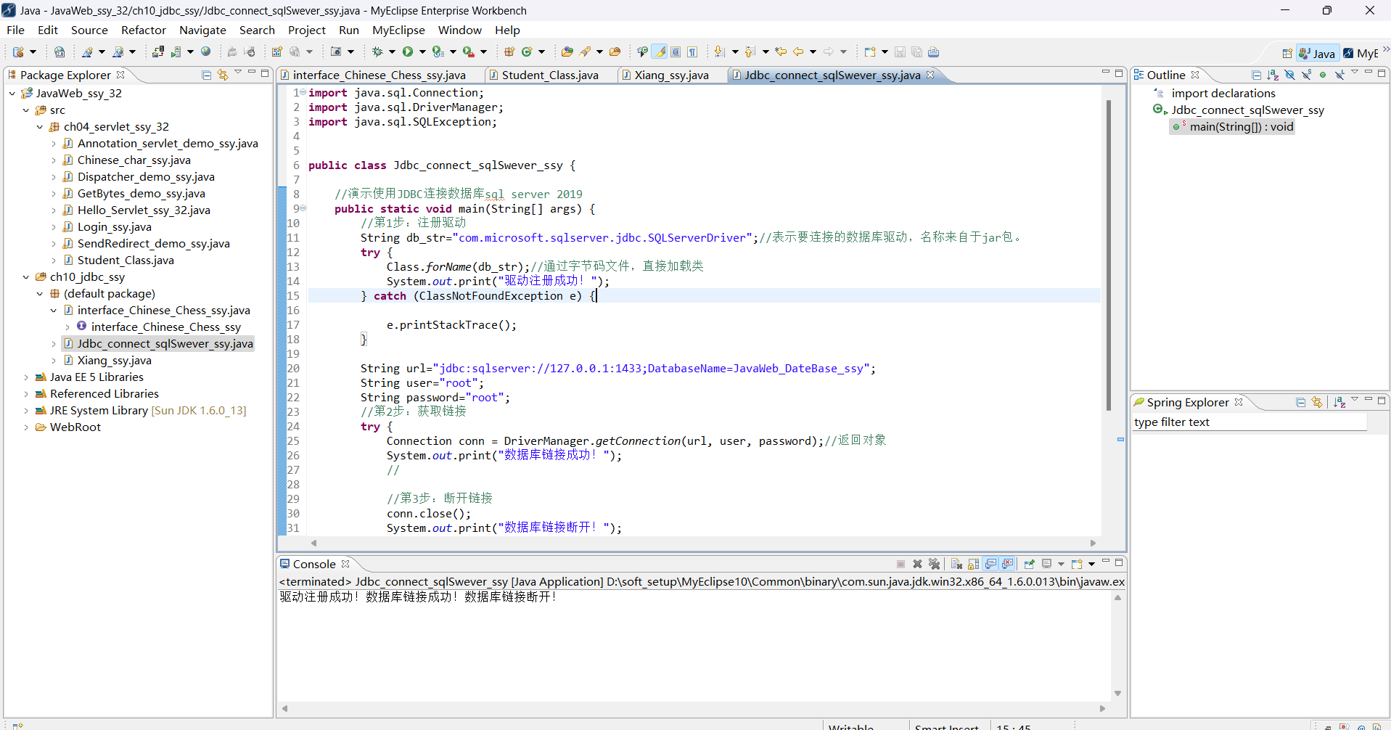Open the Refactor menu
This screenshot has height=730, width=1391.
144,30
